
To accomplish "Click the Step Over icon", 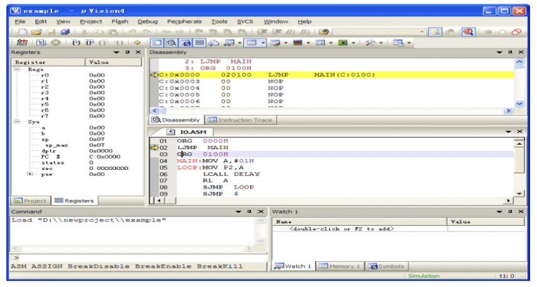I will [x=90, y=43].
